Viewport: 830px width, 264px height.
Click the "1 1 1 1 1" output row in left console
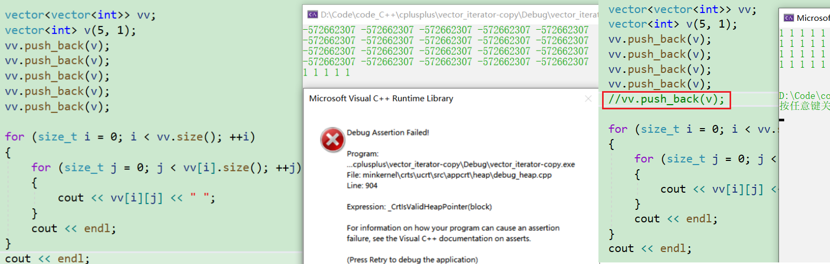[x=326, y=73]
